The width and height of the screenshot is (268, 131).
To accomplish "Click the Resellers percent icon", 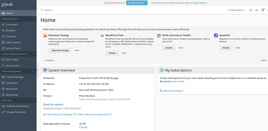I will coord(3,30).
